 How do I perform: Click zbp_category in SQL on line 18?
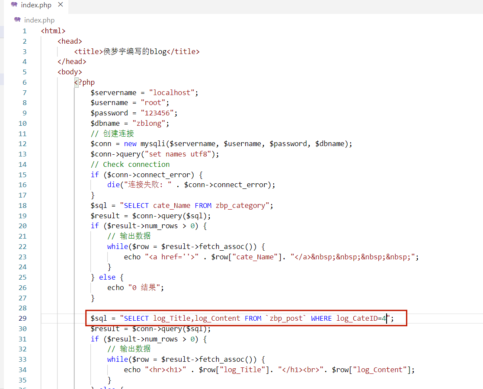click(240, 206)
